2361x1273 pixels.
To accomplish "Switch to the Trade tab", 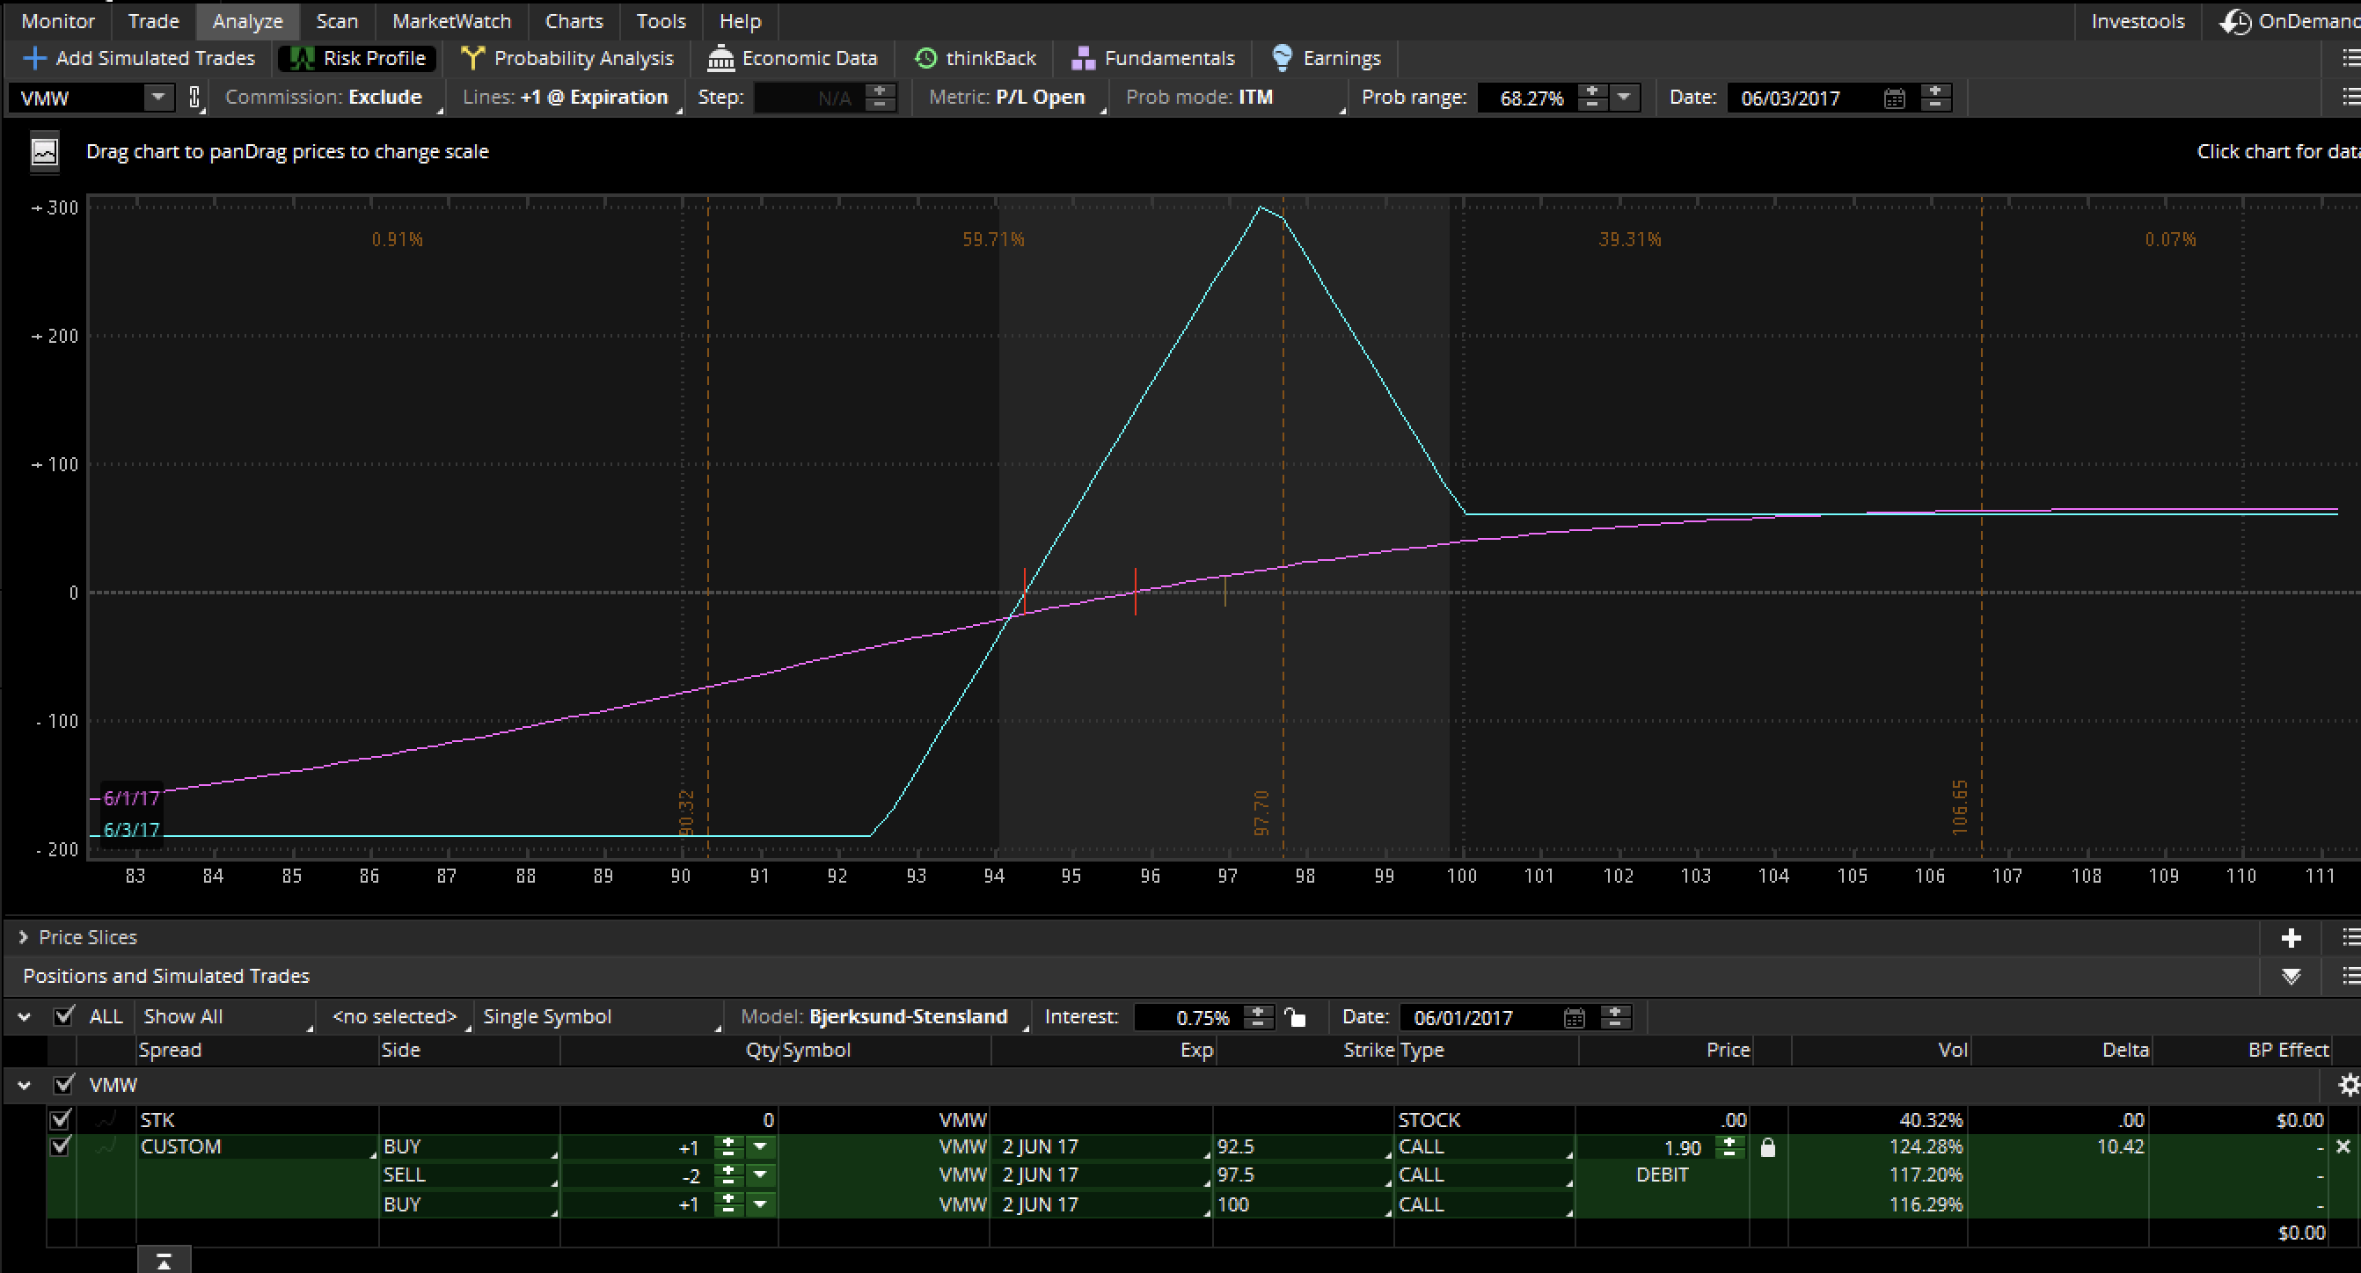I will pos(153,20).
